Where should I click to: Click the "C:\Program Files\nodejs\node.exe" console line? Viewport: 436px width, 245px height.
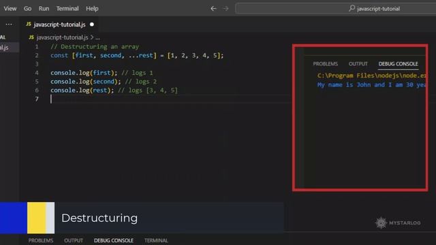pyautogui.click(x=371, y=76)
